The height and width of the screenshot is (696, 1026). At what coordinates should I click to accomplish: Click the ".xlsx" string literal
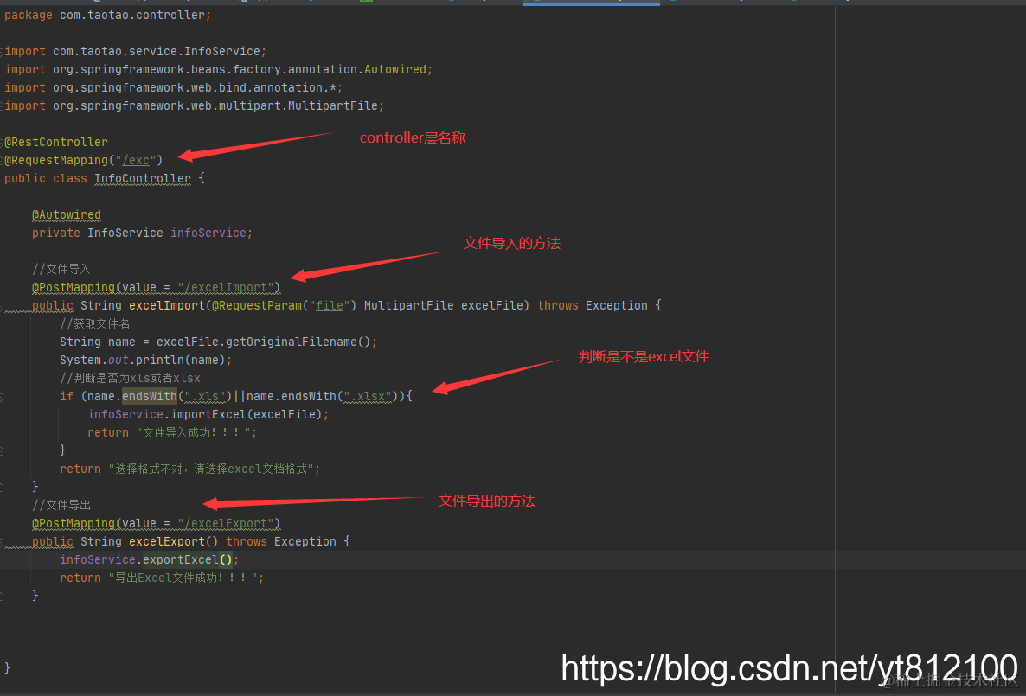pos(367,396)
